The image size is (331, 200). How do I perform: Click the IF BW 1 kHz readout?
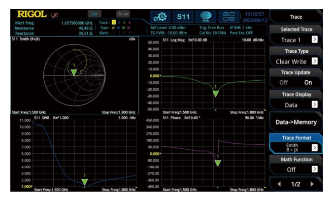click(x=241, y=28)
